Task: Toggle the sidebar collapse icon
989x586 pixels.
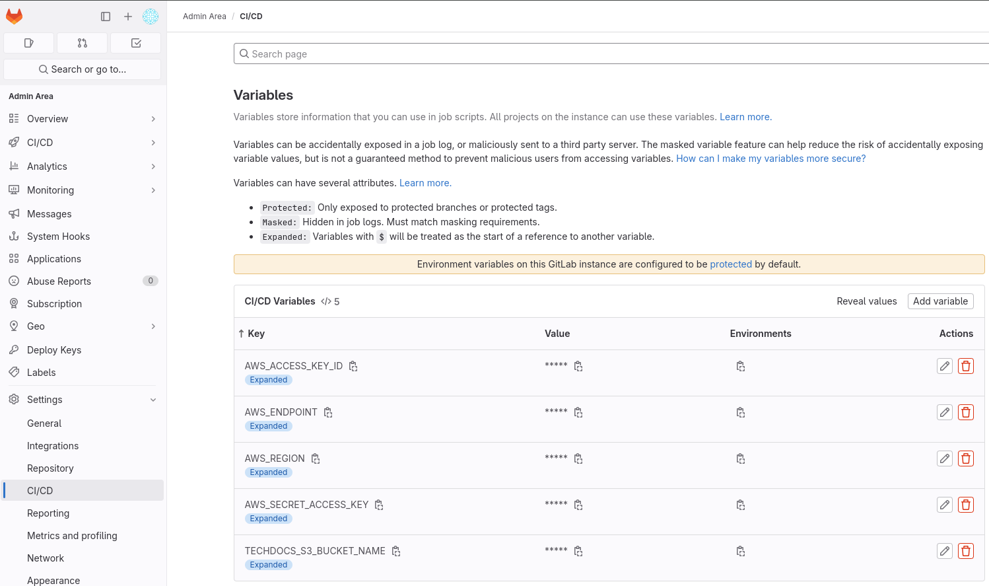Action: click(x=106, y=17)
